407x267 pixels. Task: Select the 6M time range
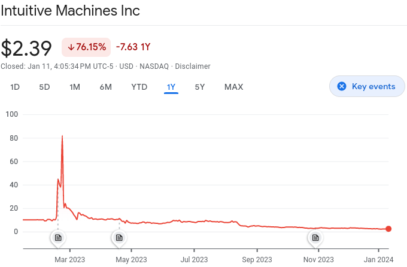[105, 87]
